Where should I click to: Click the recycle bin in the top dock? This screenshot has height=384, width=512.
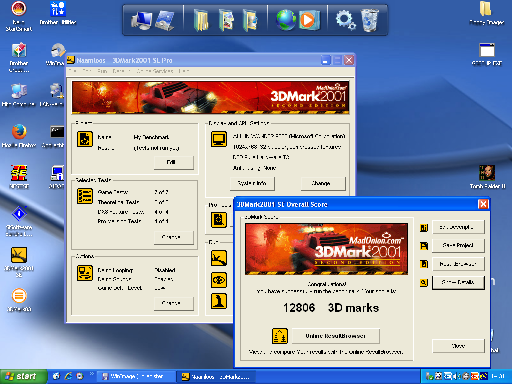point(370,20)
